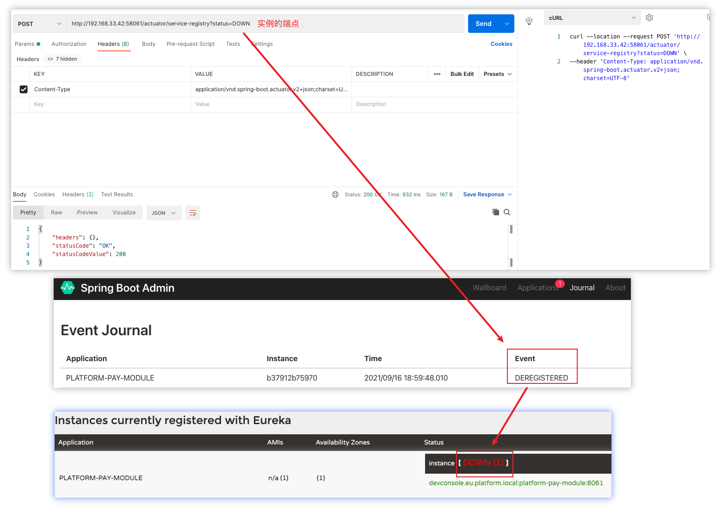Open the cURL language dropdown
This screenshot has height=513, width=722.
[x=592, y=18]
